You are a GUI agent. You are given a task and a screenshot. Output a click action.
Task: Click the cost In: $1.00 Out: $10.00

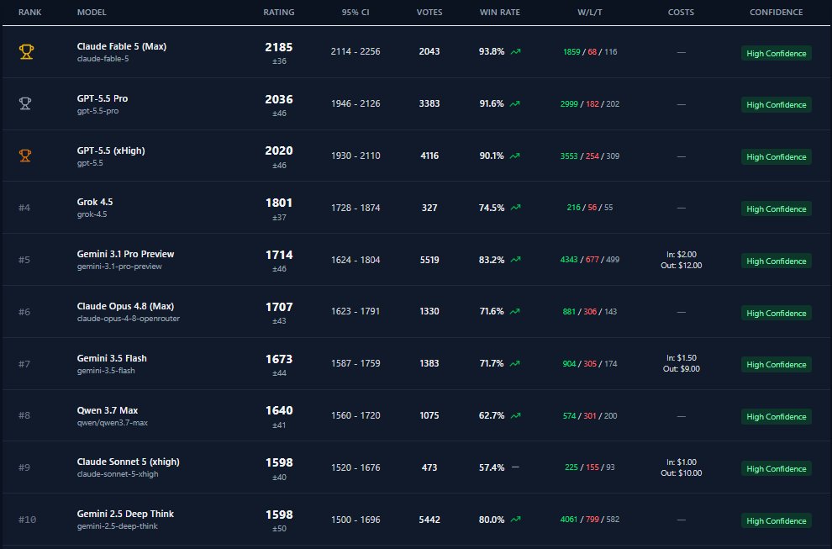tap(682, 467)
